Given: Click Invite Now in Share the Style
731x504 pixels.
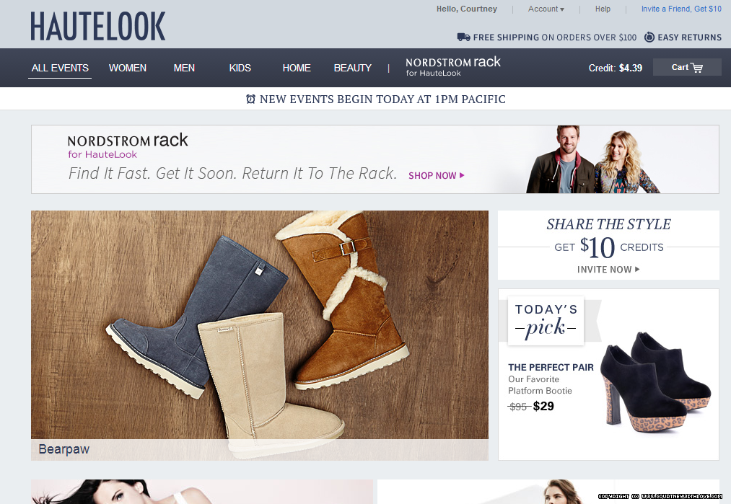Looking at the screenshot, I should pyautogui.click(x=608, y=269).
